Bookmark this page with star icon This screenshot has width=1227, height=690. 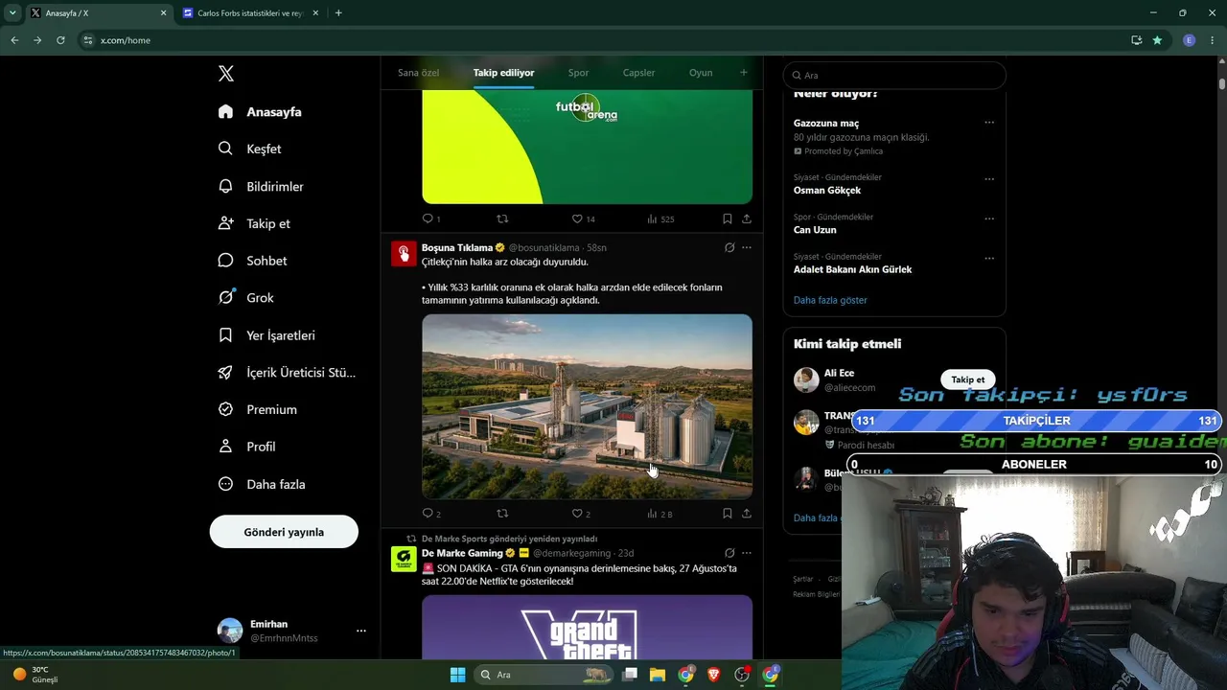point(1157,40)
